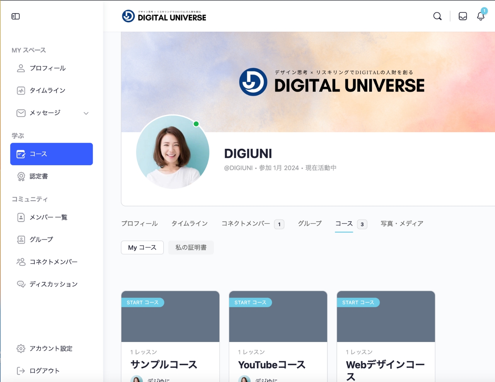495x382 pixels.
Task: Open the Webデザインコース card thumbnail
Action: click(386, 317)
